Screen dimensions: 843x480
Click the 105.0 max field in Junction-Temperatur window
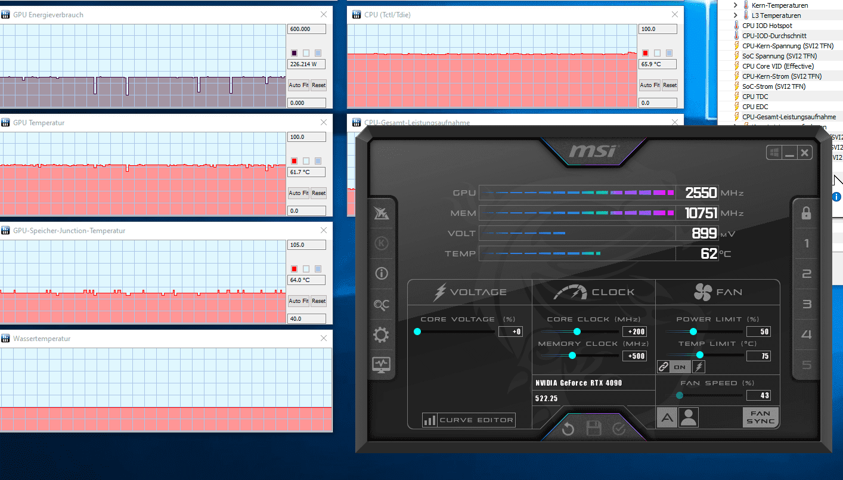[307, 245]
